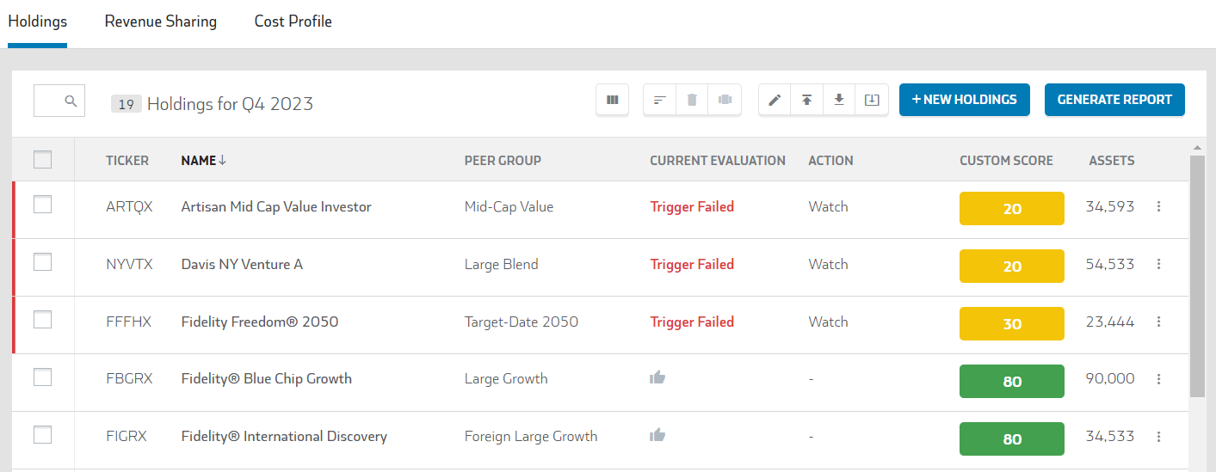Image resolution: width=1216 pixels, height=472 pixels.
Task: Sort by the Action column header
Action: coord(830,160)
